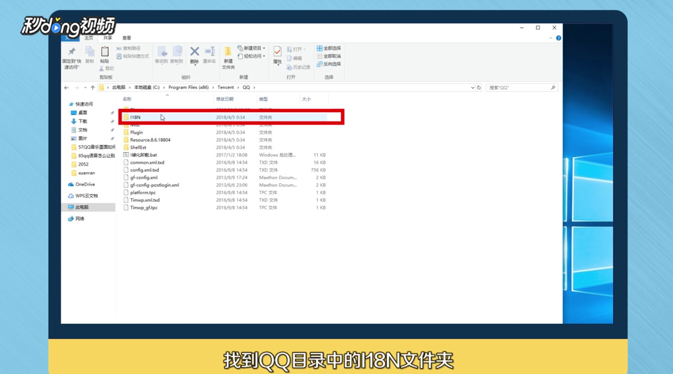The height and width of the screenshot is (374, 673).
Task: Click the search magnifier icon
Action: 553,88
